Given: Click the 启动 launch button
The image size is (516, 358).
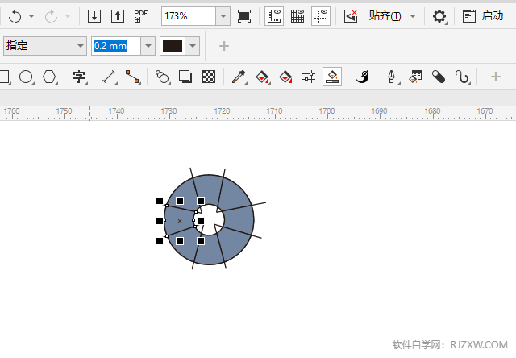Looking at the screenshot, I should point(484,15).
